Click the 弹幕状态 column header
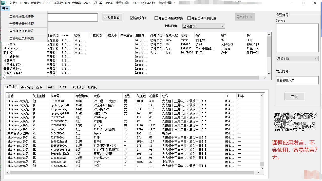Image resolution: width=322 pixels, height=181 pixels. (x=157, y=35)
